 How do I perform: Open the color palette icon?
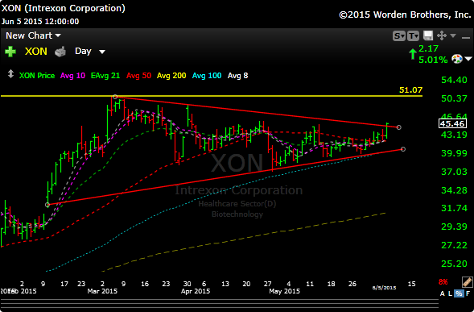coord(457,59)
